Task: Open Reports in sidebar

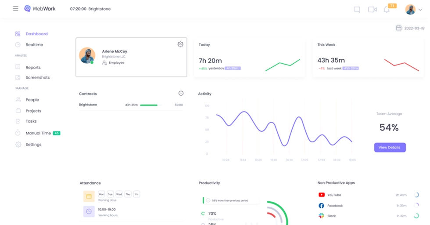Action: click(x=33, y=67)
